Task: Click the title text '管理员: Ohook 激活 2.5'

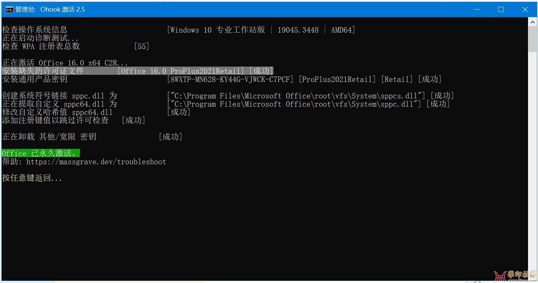Action: 50,10
